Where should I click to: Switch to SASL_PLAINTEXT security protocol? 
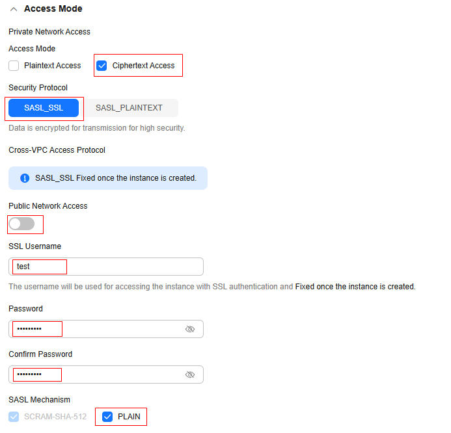point(129,108)
